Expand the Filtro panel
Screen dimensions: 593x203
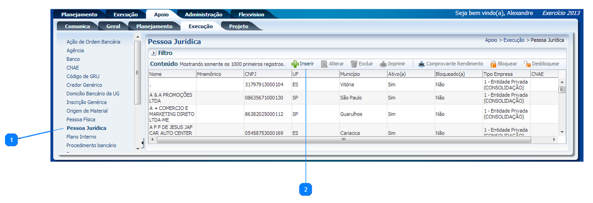tap(154, 53)
